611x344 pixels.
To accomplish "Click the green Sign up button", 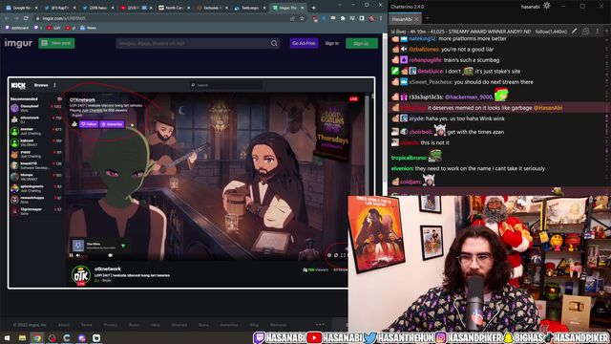I will [361, 43].
